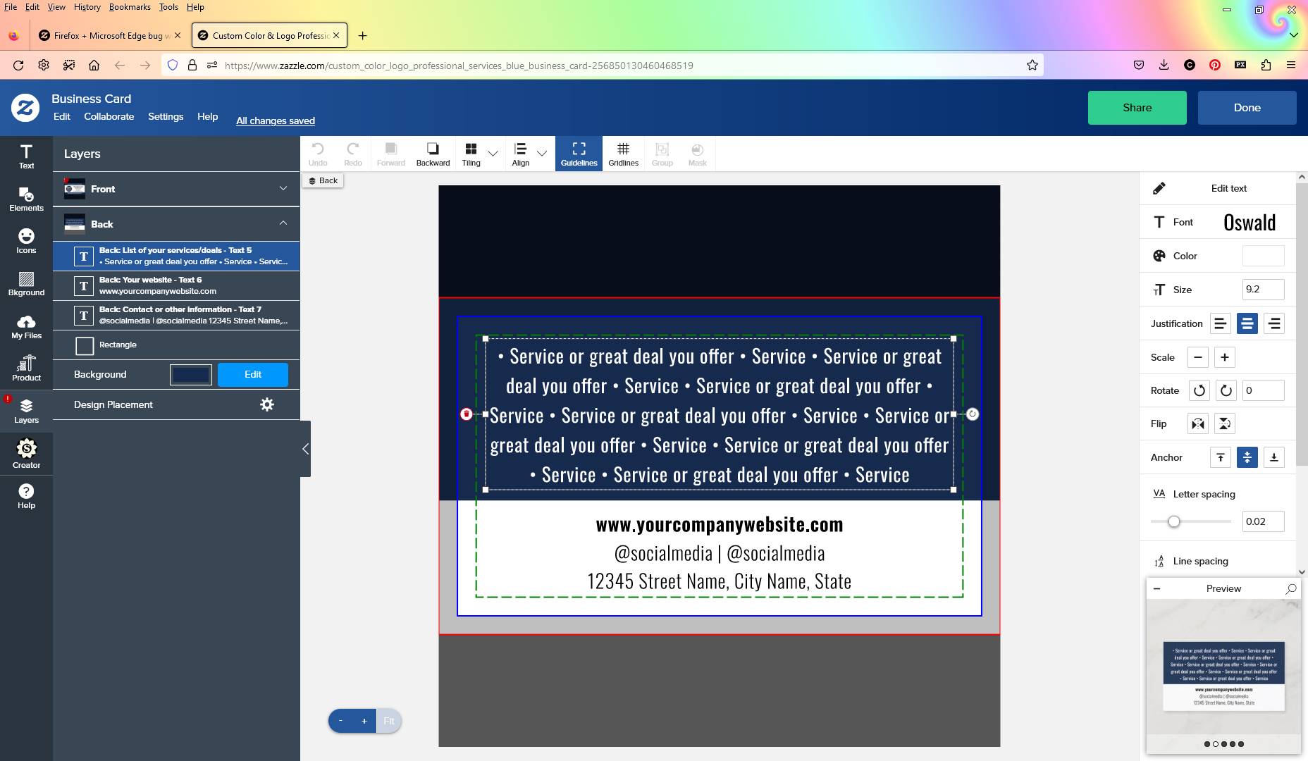Click the Backward layer order tool

pyautogui.click(x=433, y=154)
